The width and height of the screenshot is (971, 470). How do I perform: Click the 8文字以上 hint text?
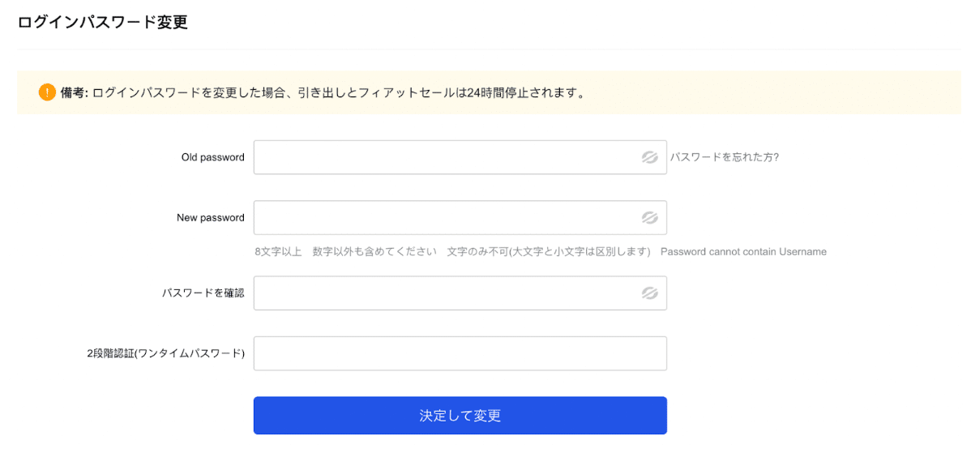(x=278, y=252)
